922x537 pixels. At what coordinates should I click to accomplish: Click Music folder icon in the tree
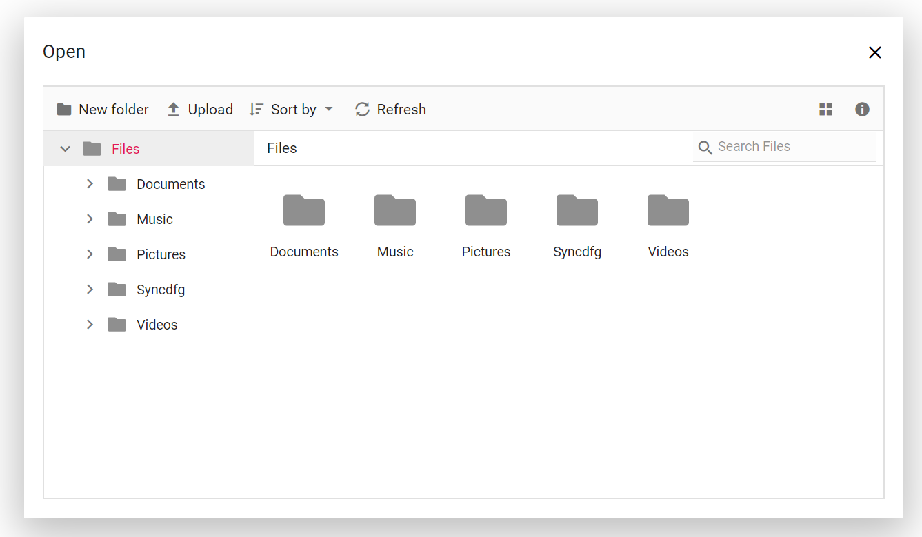[117, 219]
